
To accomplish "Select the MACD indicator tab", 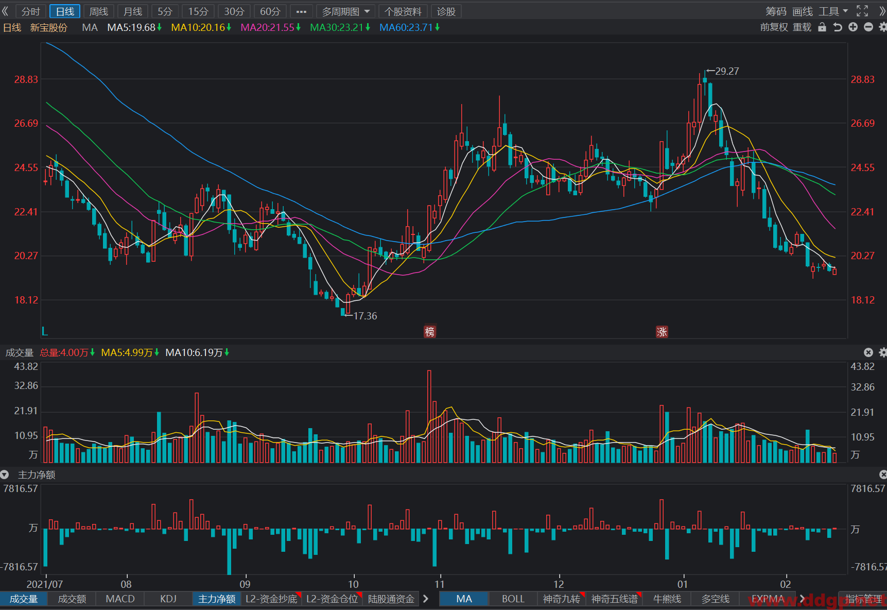I will (x=120, y=599).
